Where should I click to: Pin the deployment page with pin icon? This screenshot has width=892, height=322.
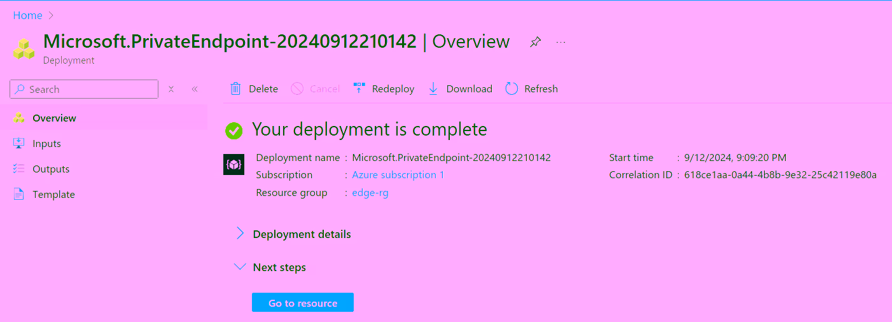[536, 43]
